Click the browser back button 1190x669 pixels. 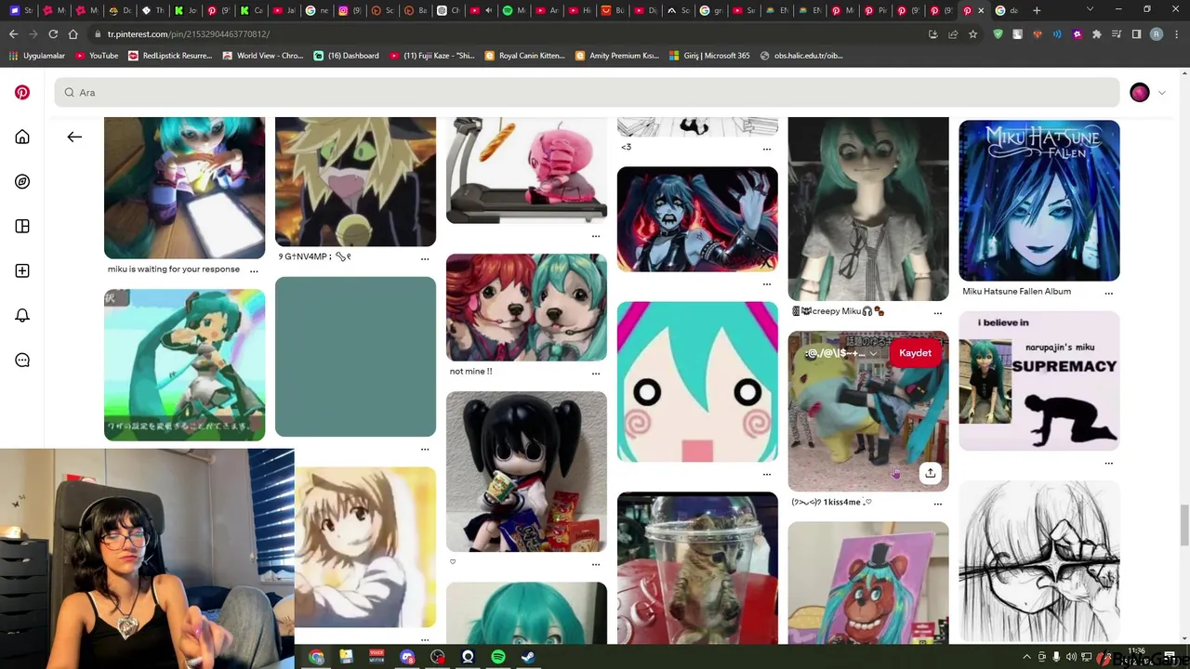coord(13,34)
